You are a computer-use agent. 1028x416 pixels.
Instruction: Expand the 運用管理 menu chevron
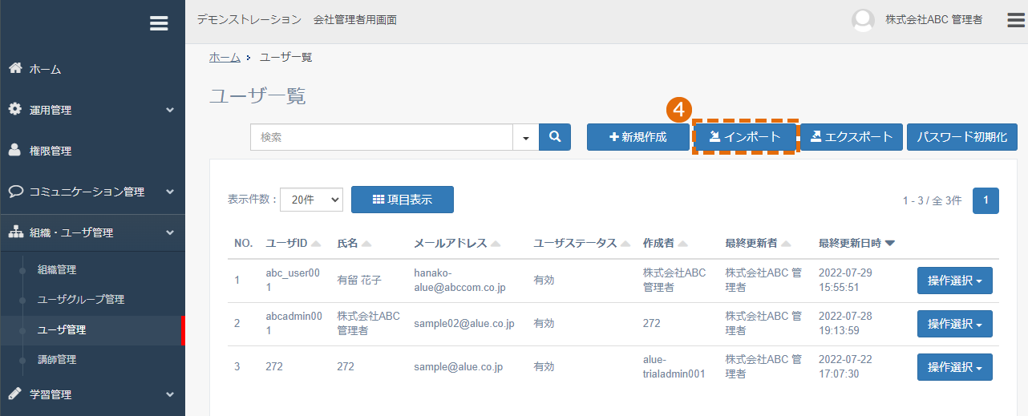[170, 110]
